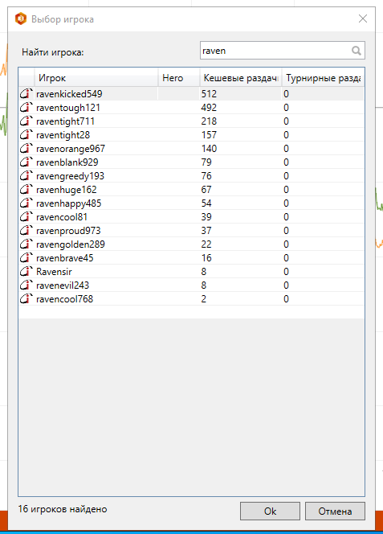383x534 pixels.
Task: Click the site icon beside ravenproud973
Action: tap(26, 230)
